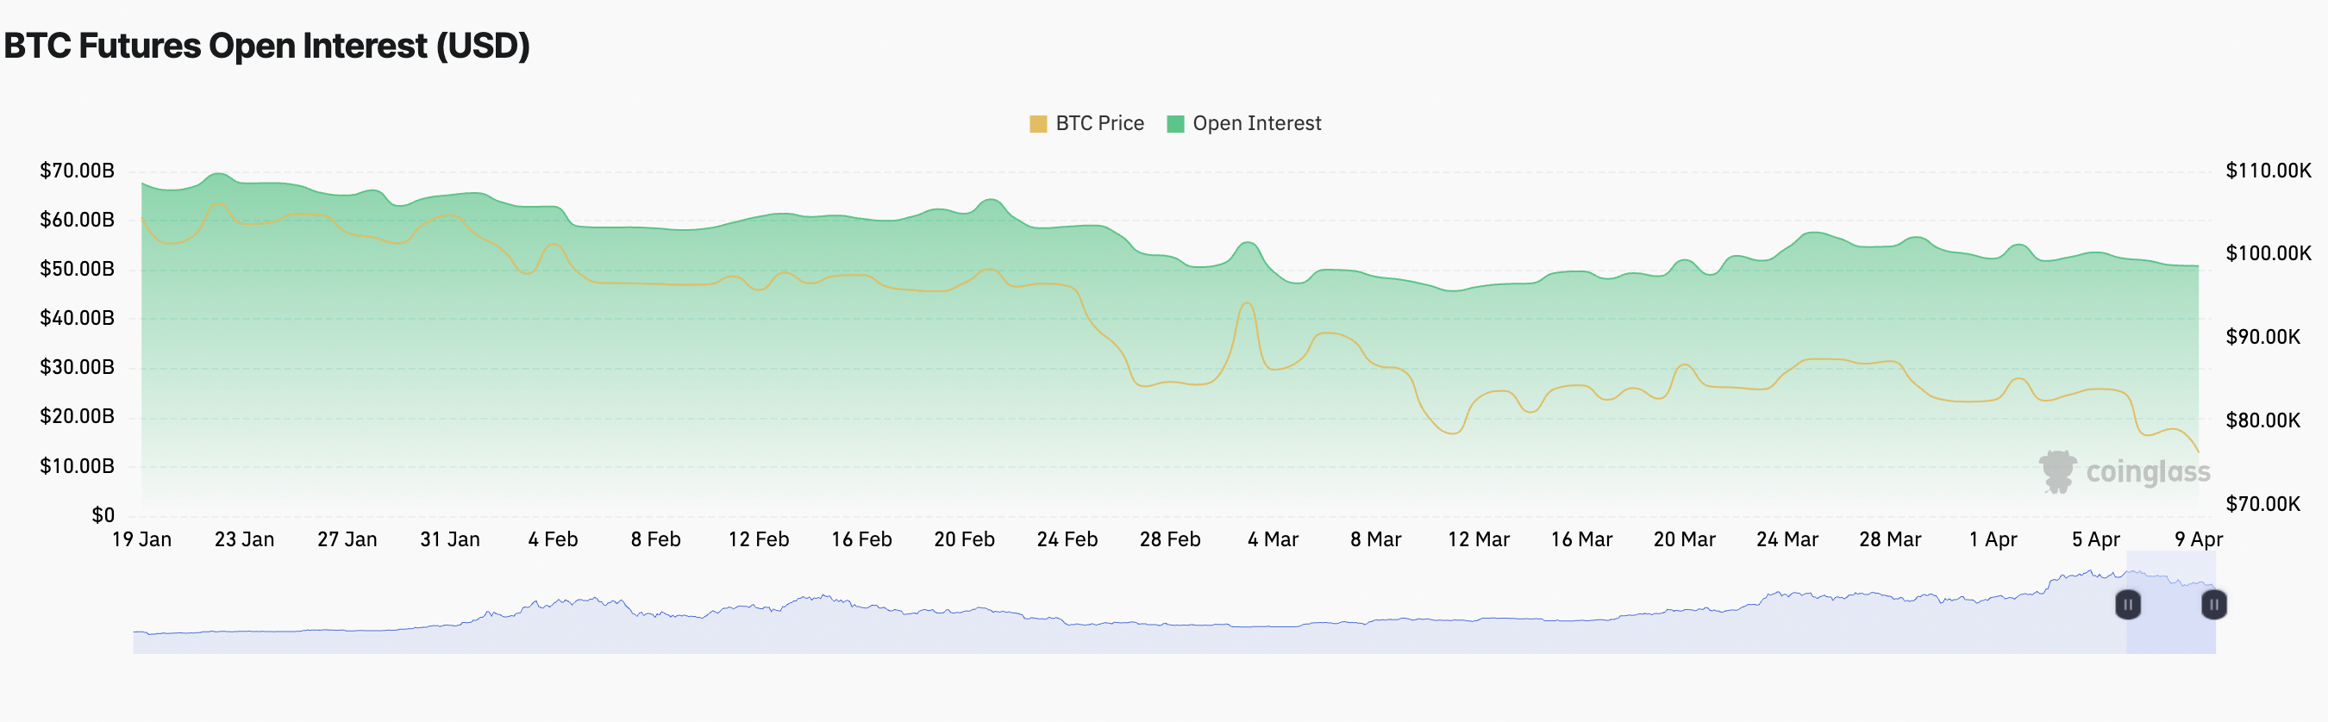Click the $50.00B open interest axis label
The image size is (2328, 722).
77,269
